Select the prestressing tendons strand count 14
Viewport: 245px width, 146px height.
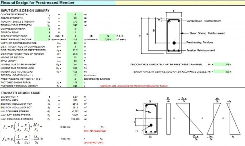click(x=43, y=39)
